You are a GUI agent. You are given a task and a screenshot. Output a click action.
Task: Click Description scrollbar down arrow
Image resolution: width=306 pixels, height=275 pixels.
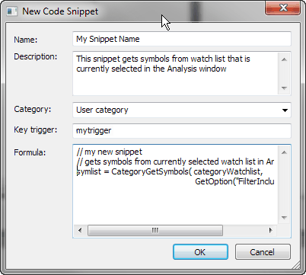pyautogui.click(x=285, y=88)
